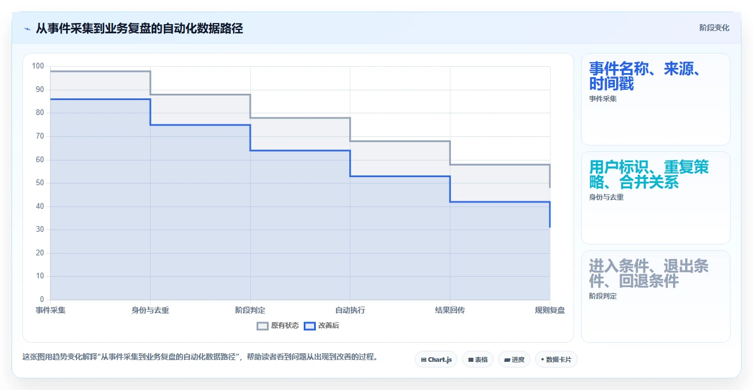
Task: Open the 用户标识、重复策略、合并关系 card
Action: [656, 198]
